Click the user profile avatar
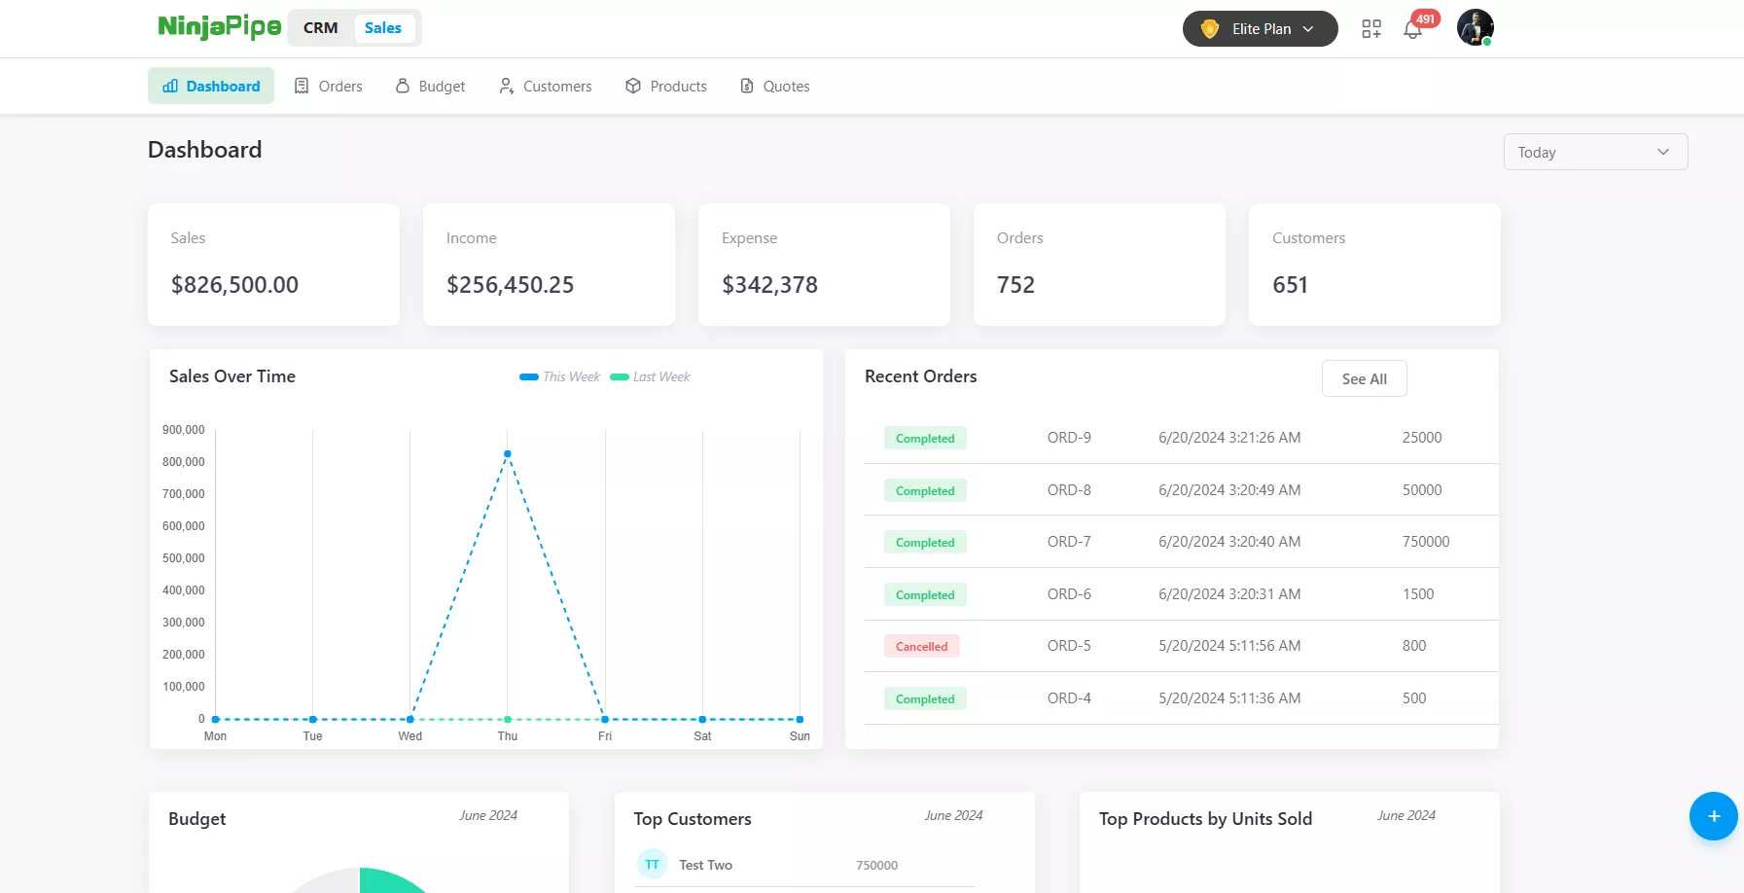Screen dimensions: 1744x893 click(x=1475, y=28)
